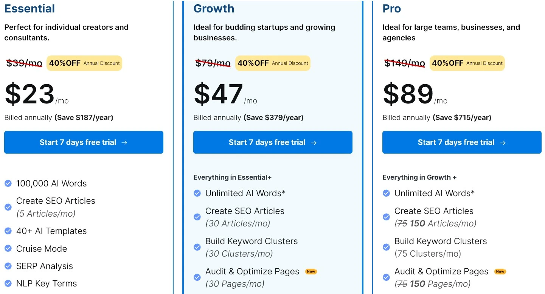Click the New badge in the Growth plan
Viewport: 545px width, 294px height.
coord(311,271)
